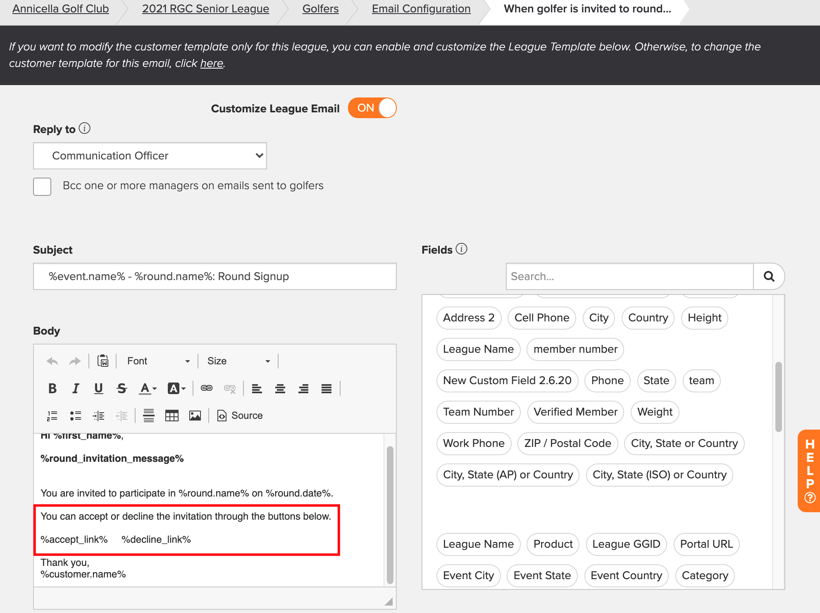Apply Strikethrough formatting

[122, 388]
